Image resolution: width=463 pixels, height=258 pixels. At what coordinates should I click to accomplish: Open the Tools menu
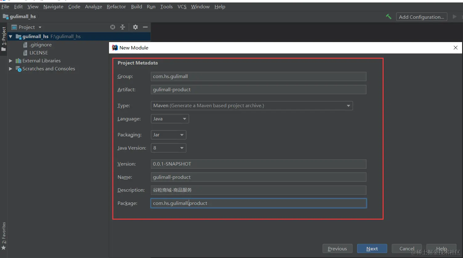(x=167, y=7)
